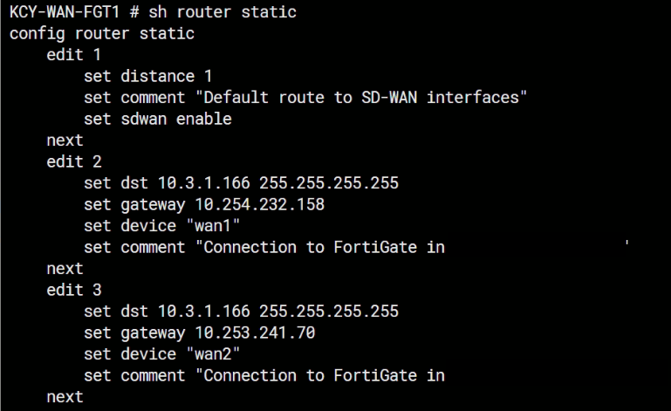Click the gateway address 10.254.232.158
This screenshot has width=671, height=411.
pos(260,204)
